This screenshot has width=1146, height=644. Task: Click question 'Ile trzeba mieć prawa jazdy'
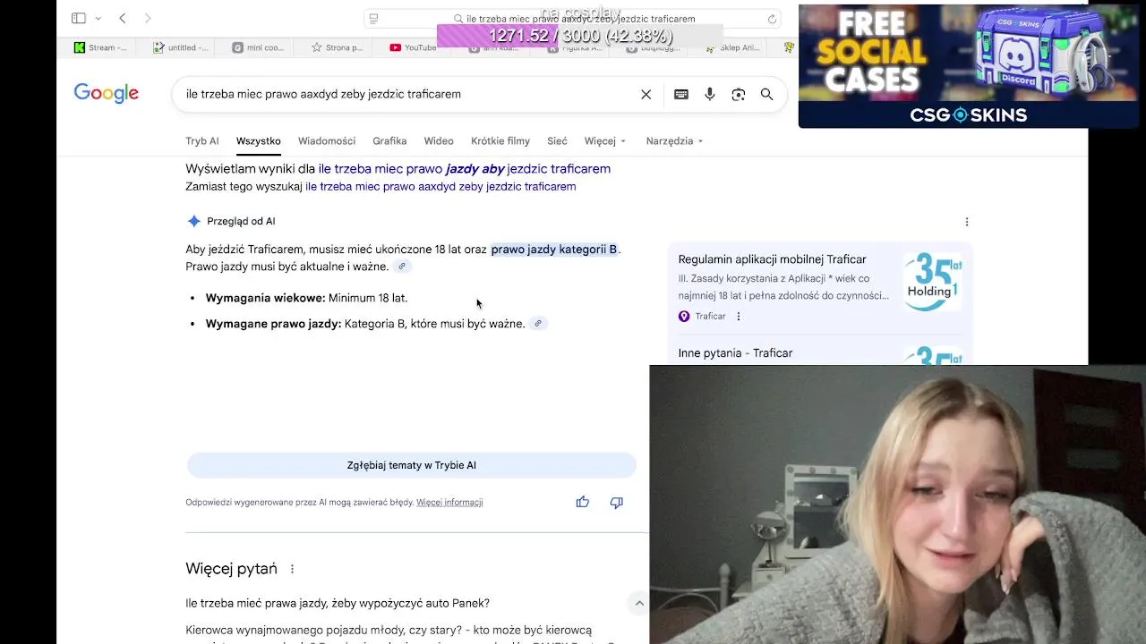[338, 603]
